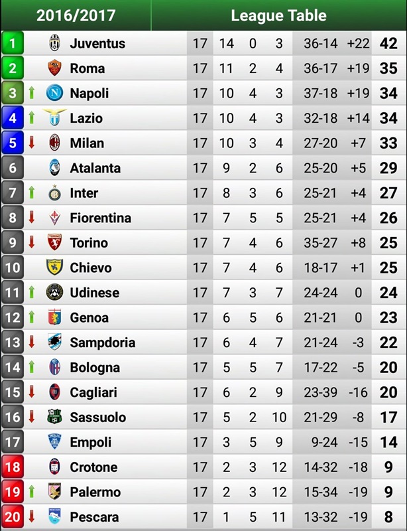407x531 pixels.
Task: Click the Roma club crest icon
Action: click(54, 68)
